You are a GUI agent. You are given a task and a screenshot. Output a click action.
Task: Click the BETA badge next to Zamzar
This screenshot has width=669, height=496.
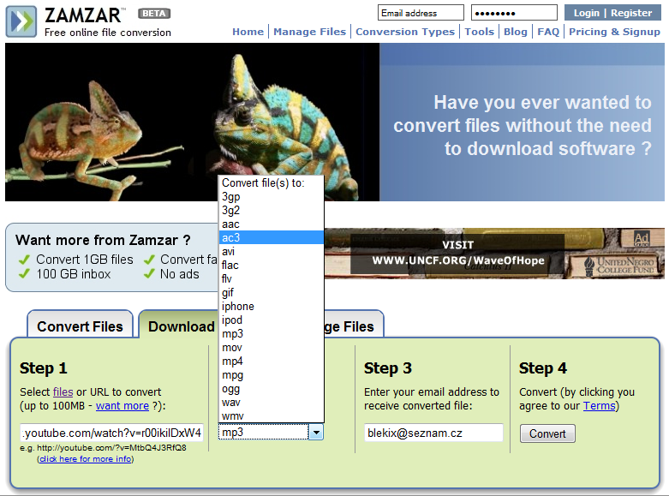(x=154, y=13)
